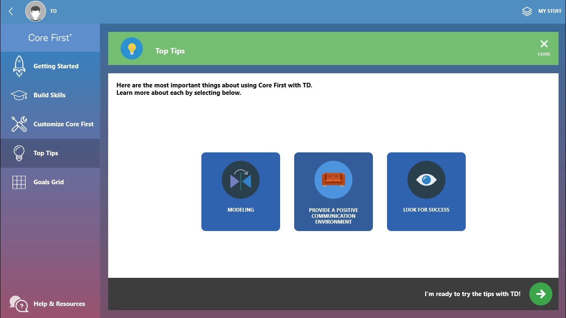This screenshot has height=318, width=566.
Task: Click the Top Tips lightbulb sidebar icon
Action: (19, 153)
